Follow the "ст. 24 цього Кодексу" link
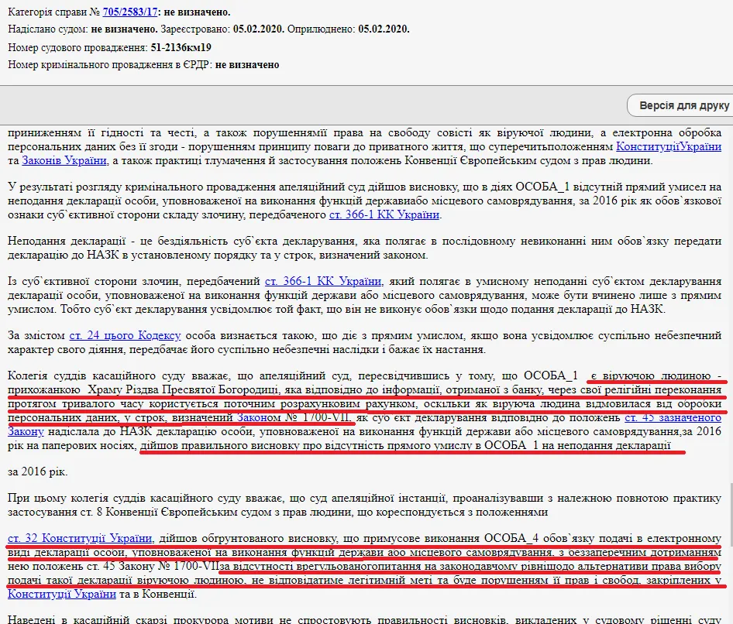Screen dimensions: 733x624 [x=125, y=335]
